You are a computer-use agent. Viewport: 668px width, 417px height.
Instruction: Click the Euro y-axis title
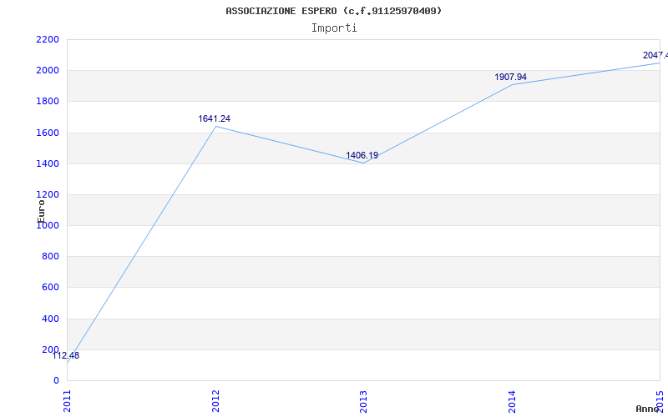[x=41, y=211]
